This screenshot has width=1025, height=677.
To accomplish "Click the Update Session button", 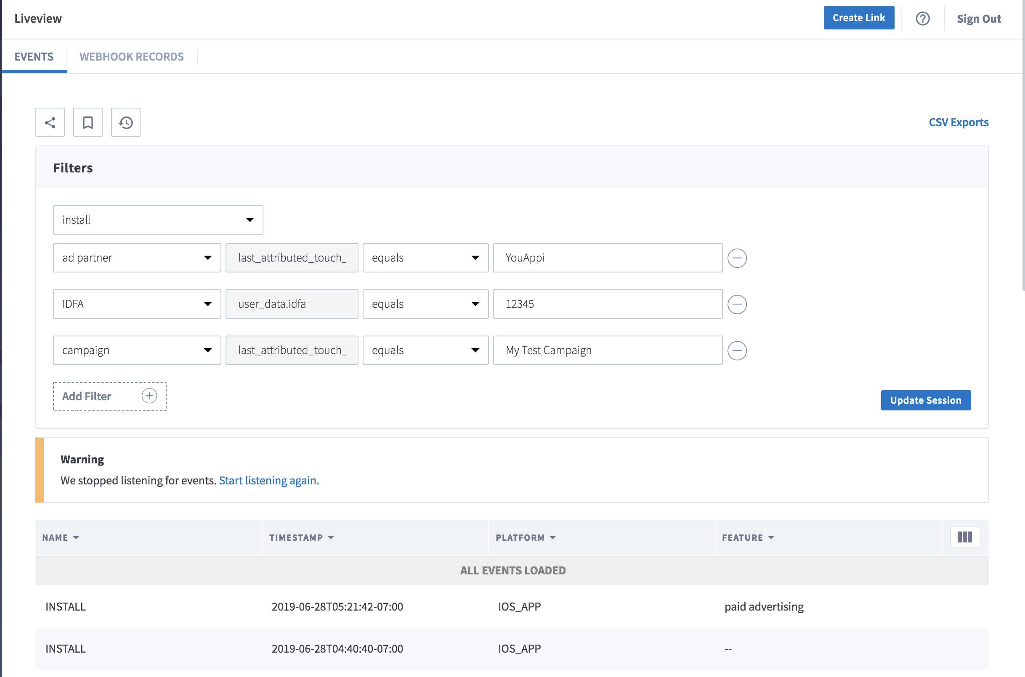I will coord(926,400).
